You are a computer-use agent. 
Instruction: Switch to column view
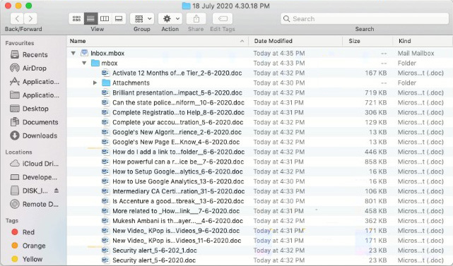tap(105, 19)
